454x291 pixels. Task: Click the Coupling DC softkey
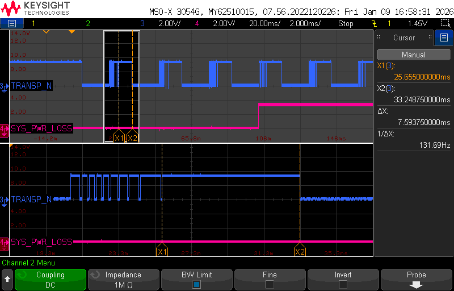click(51, 280)
